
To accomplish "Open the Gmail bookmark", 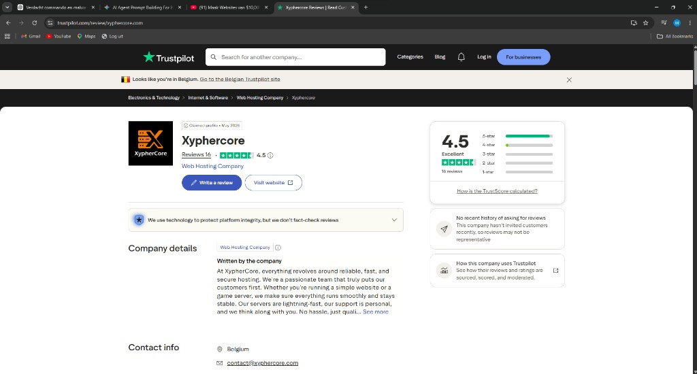I will tap(31, 37).
